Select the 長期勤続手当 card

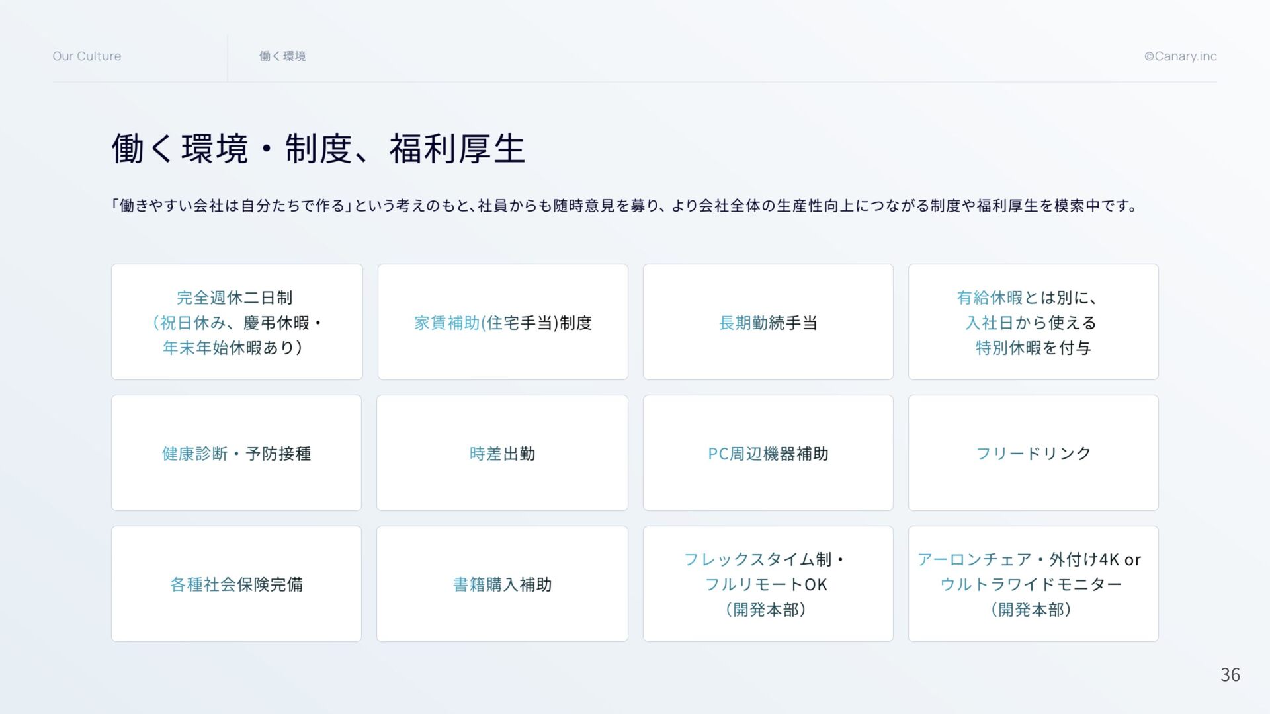(x=768, y=323)
